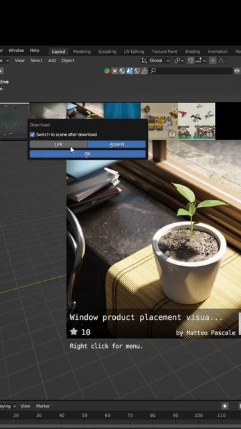Click the proportional falloff curve icon

click(x=221, y=61)
